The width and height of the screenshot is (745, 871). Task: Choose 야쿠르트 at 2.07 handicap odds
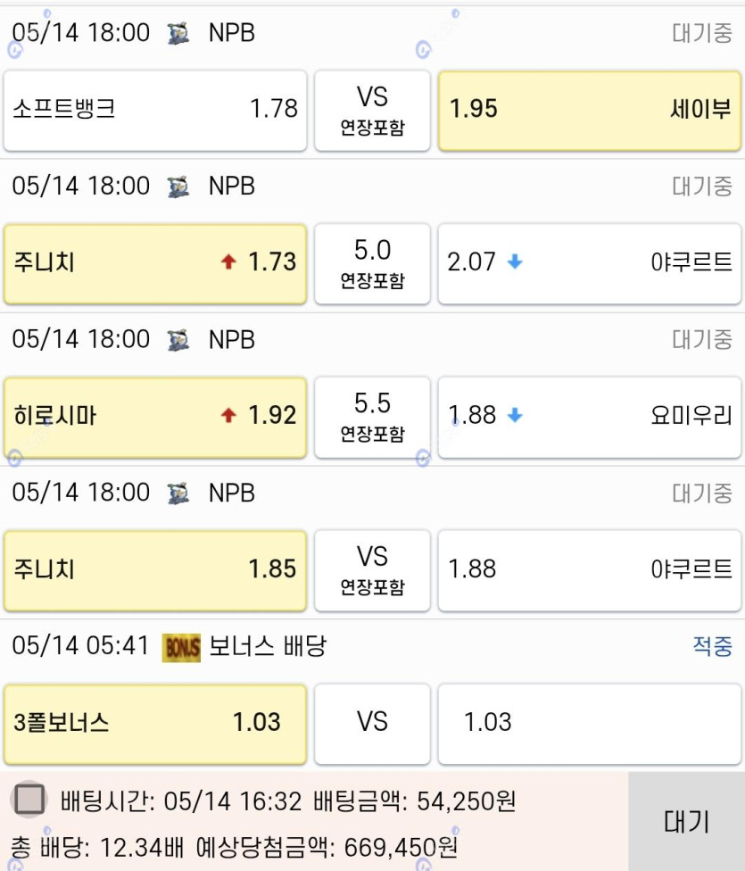click(590, 264)
